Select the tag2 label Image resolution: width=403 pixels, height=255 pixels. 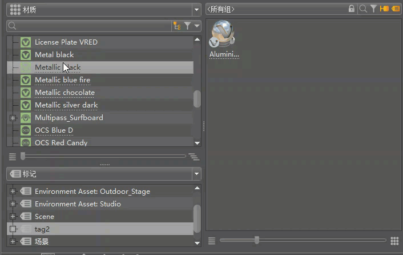(42, 229)
